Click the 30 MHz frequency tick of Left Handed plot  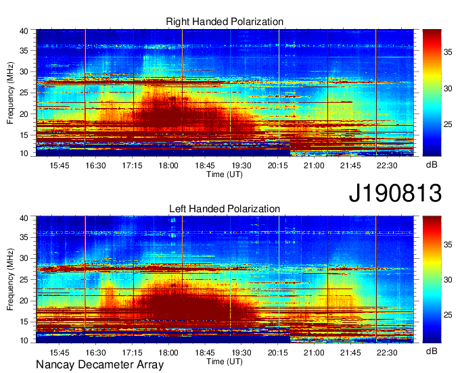tap(24, 258)
